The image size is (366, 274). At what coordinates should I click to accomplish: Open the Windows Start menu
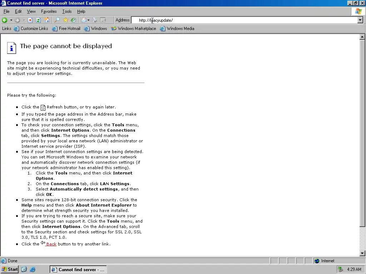click(x=9, y=269)
